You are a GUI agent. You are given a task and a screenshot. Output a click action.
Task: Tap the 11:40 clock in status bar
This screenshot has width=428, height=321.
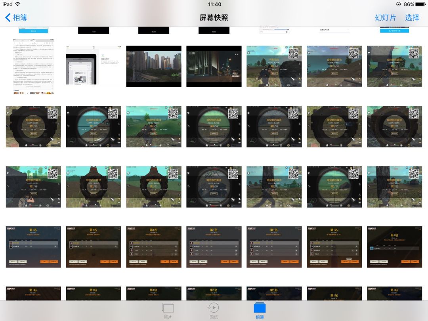(214, 4)
